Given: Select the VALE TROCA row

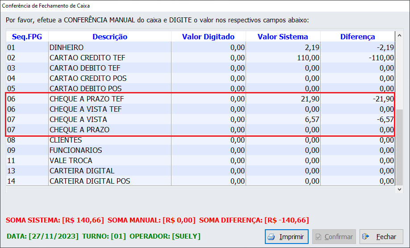Looking at the screenshot, I should pyautogui.click(x=71, y=160).
